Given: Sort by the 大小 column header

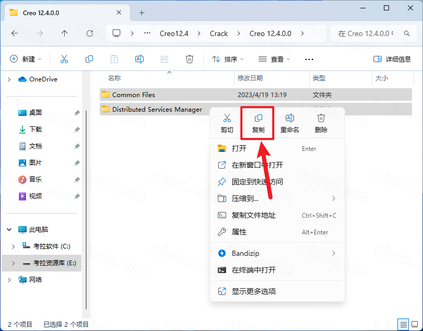Looking at the screenshot, I should coord(393,78).
